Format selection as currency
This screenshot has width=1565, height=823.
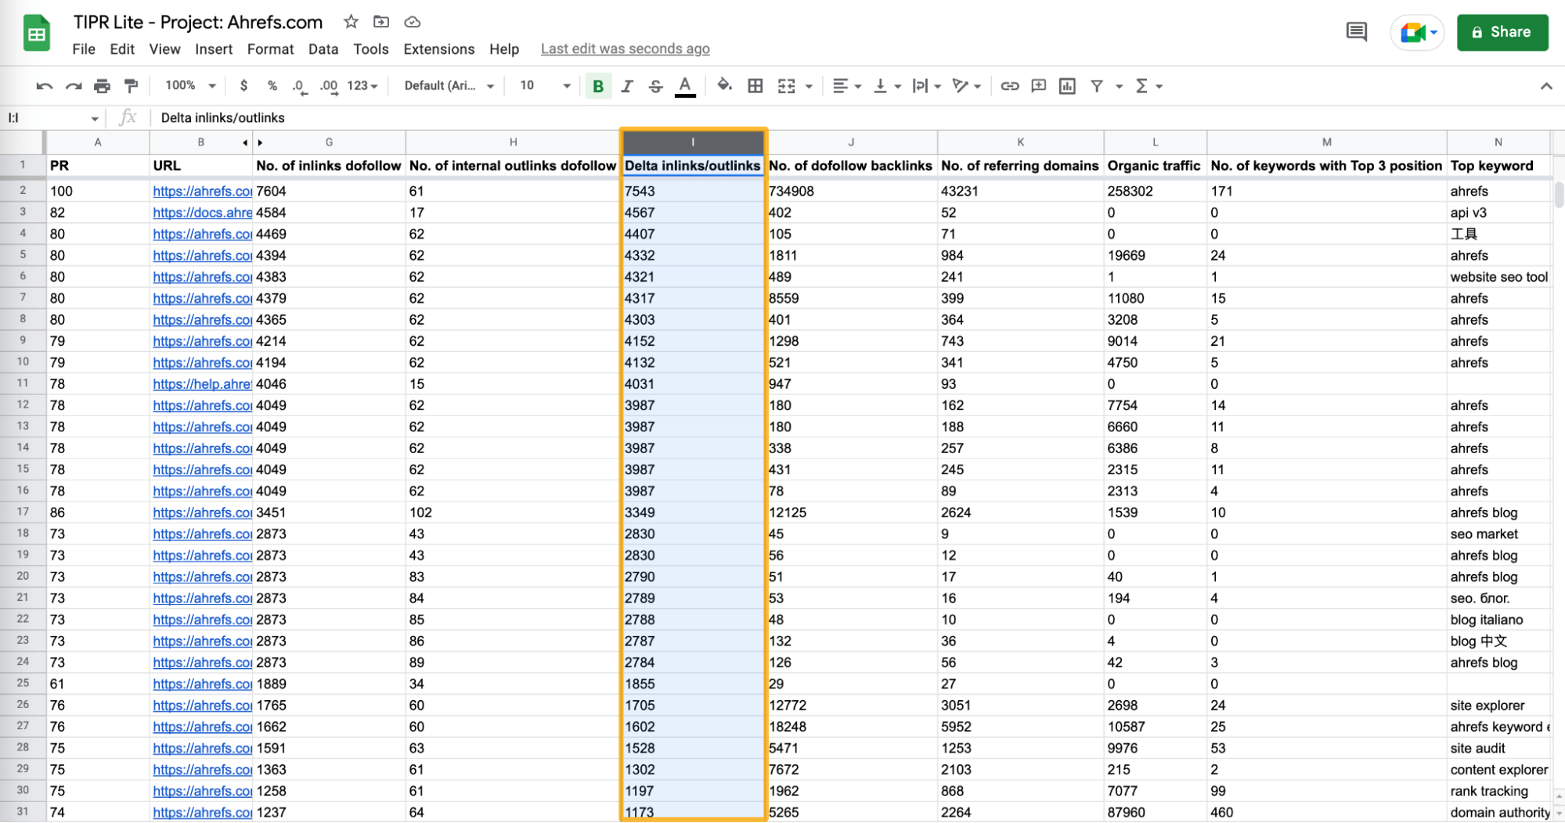click(244, 86)
